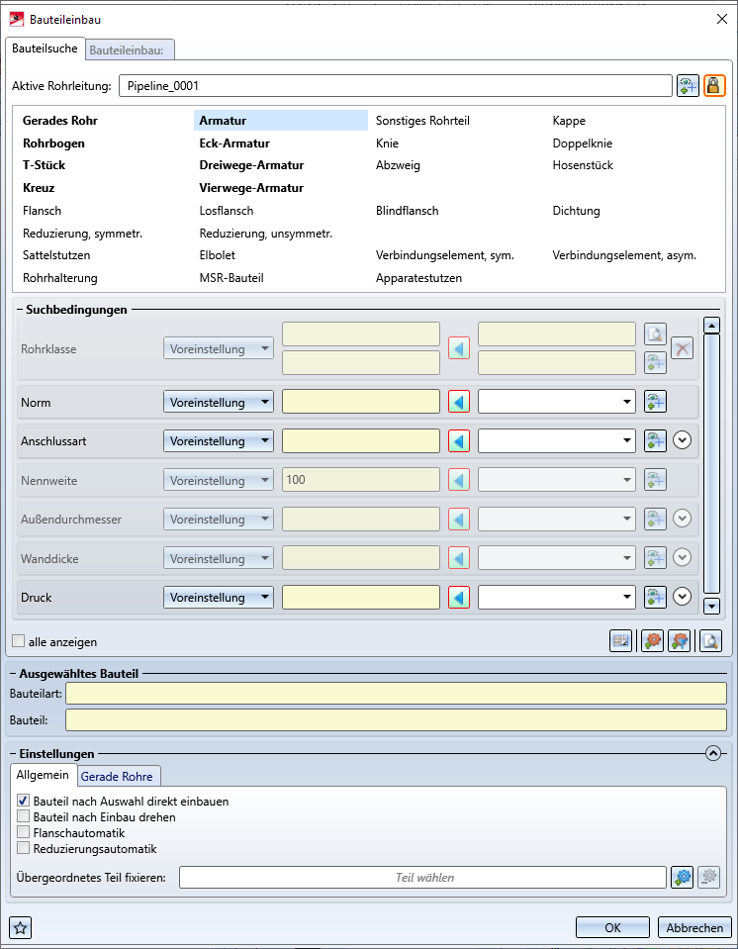Expand the Druck row chevron
Screen dimensions: 738x949
click(x=683, y=598)
